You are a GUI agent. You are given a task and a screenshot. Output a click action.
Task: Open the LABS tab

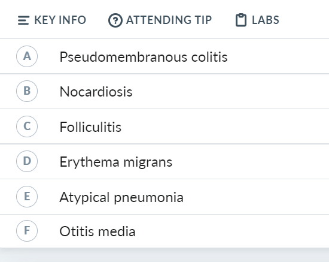tap(257, 20)
